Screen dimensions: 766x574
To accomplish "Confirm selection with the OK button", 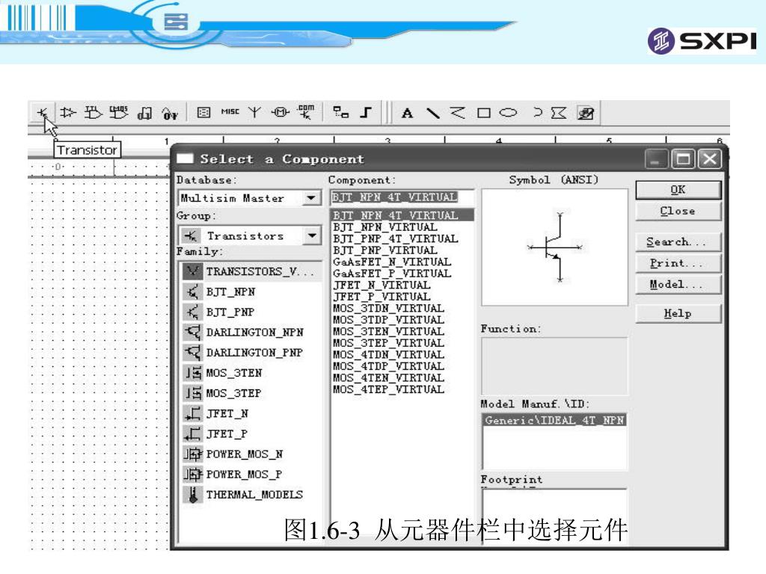I will pyautogui.click(x=678, y=190).
